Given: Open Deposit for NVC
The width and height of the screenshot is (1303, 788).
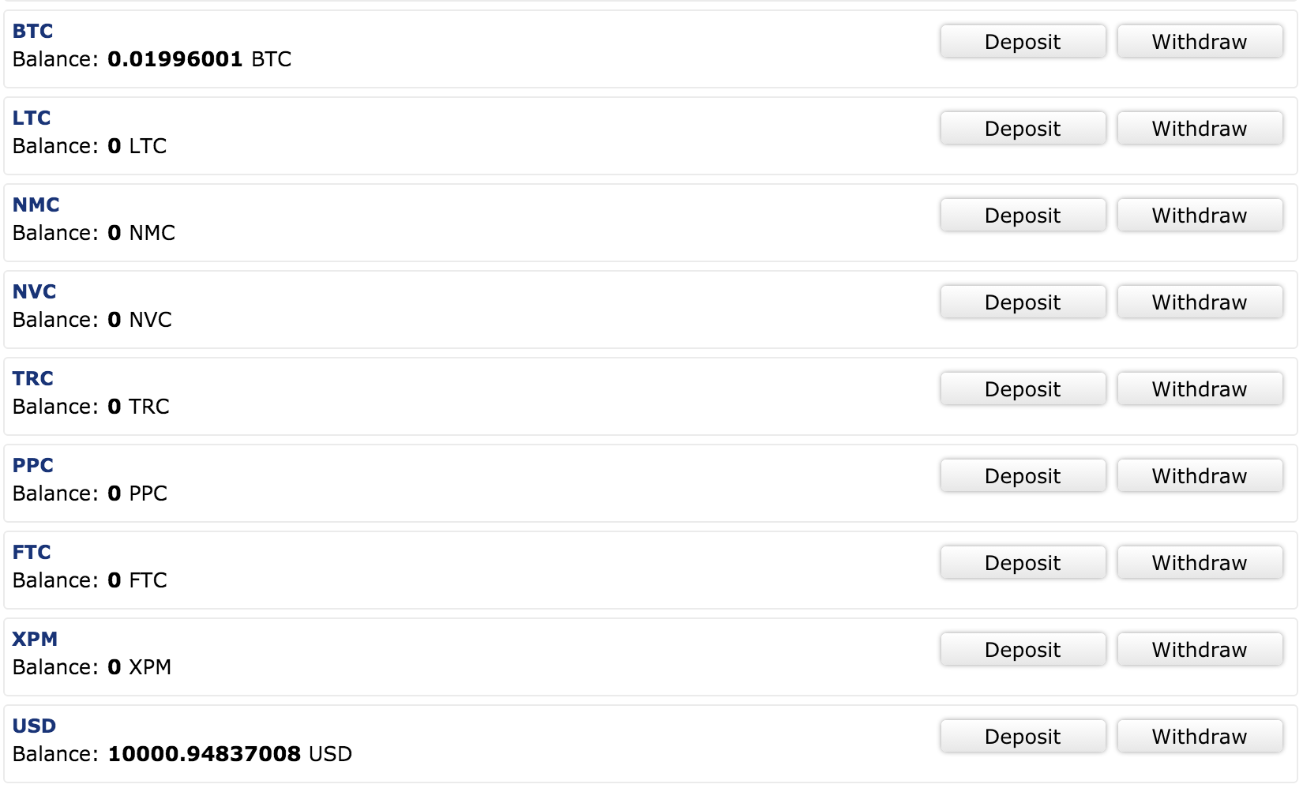Looking at the screenshot, I should click(1023, 302).
